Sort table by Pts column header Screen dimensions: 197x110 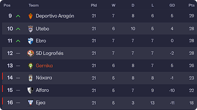[x=191, y=5]
